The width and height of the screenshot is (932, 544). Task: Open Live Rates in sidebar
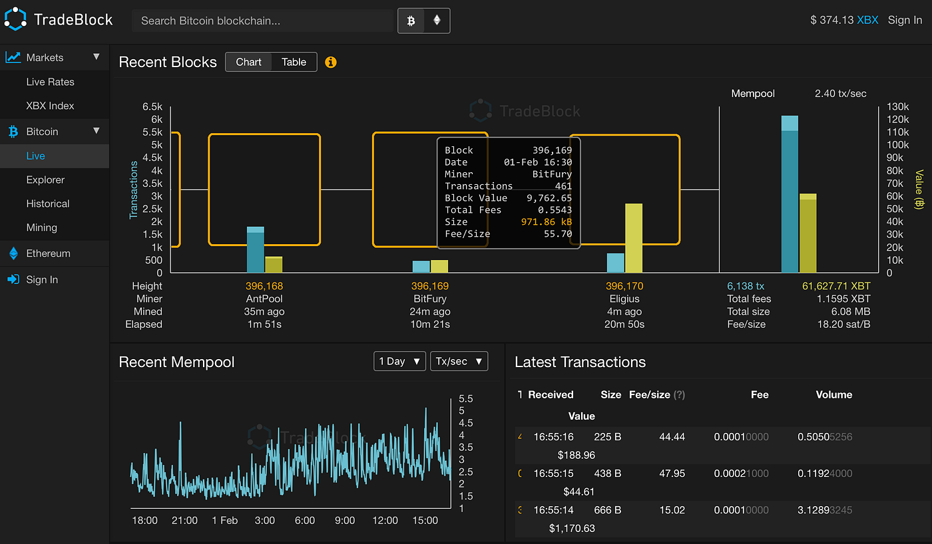pos(51,82)
